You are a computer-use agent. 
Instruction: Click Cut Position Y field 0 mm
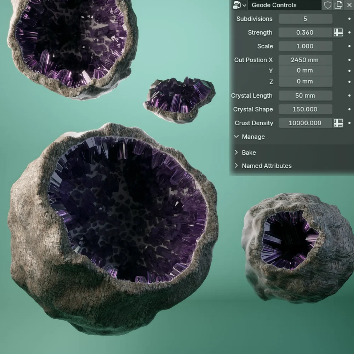tap(305, 70)
